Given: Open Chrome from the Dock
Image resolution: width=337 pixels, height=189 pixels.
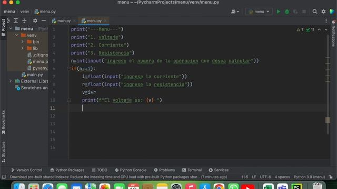Looking at the screenshot, I should (x=219, y=187).
